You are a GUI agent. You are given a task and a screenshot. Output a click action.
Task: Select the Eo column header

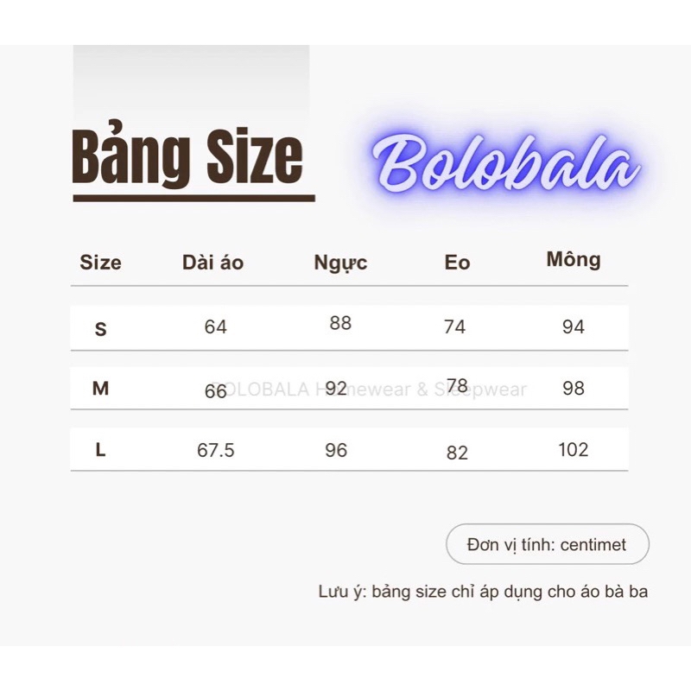click(457, 263)
